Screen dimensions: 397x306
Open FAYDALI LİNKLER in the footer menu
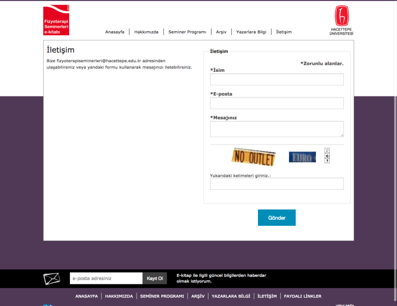(x=303, y=296)
